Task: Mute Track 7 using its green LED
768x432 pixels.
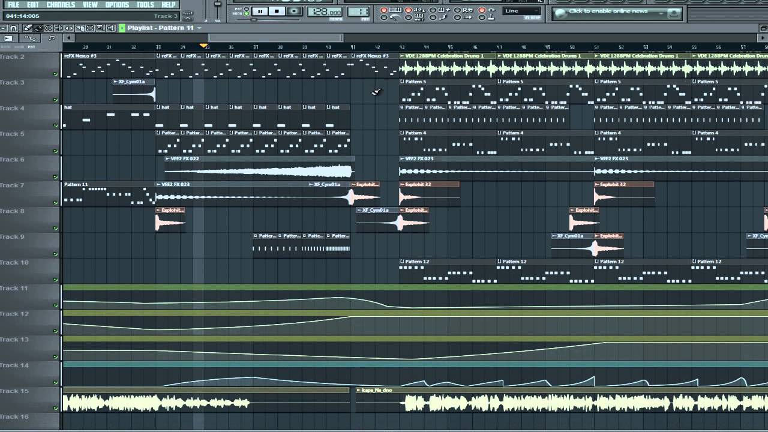Action: 55,203
